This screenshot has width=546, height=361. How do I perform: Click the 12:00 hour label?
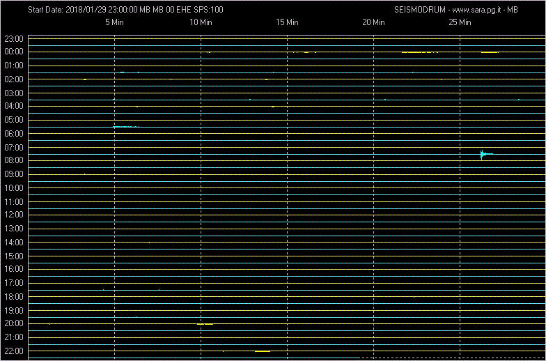click(14, 215)
